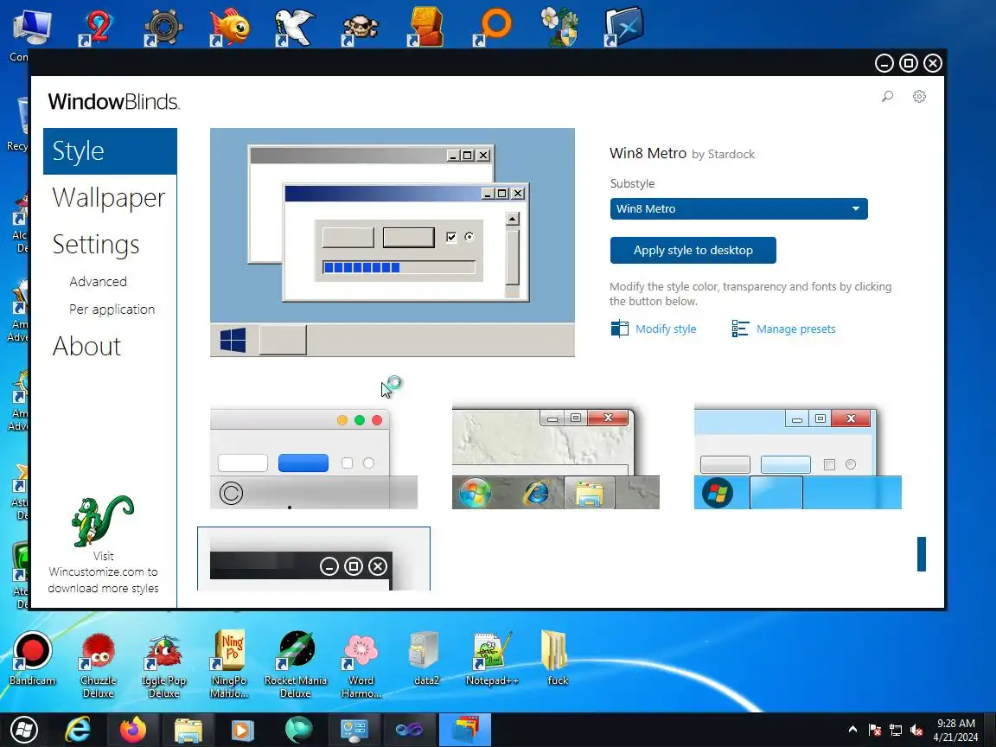The image size is (996, 747).
Task: Open the goldfish game desktop shortcut
Action: pyautogui.click(x=229, y=27)
